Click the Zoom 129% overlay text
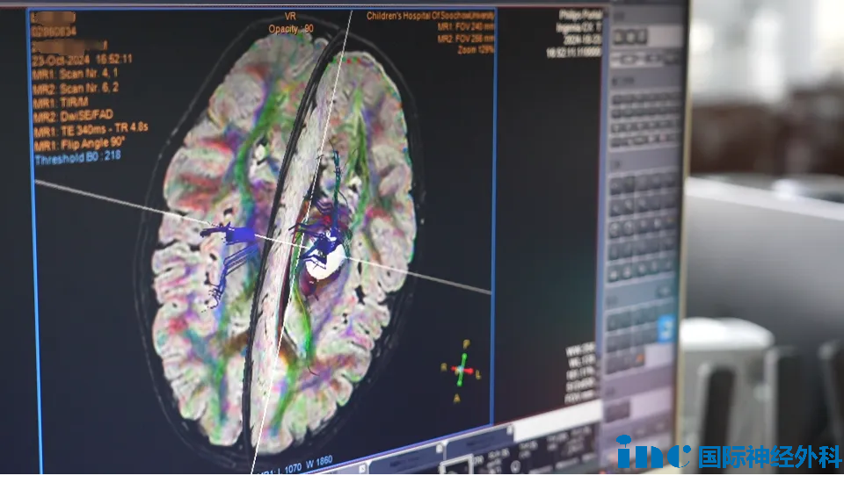 [x=473, y=50]
